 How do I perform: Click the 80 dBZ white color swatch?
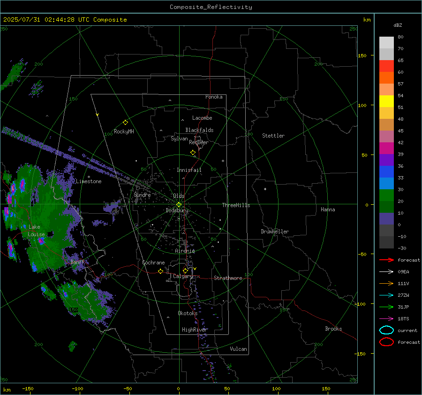pyautogui.click(x=386, y=43)
